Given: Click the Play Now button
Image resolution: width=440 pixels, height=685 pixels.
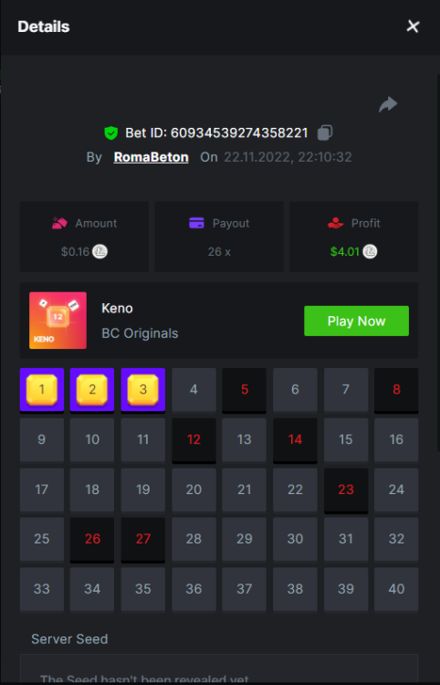Looking at the screenshot, I should point(356,321).
